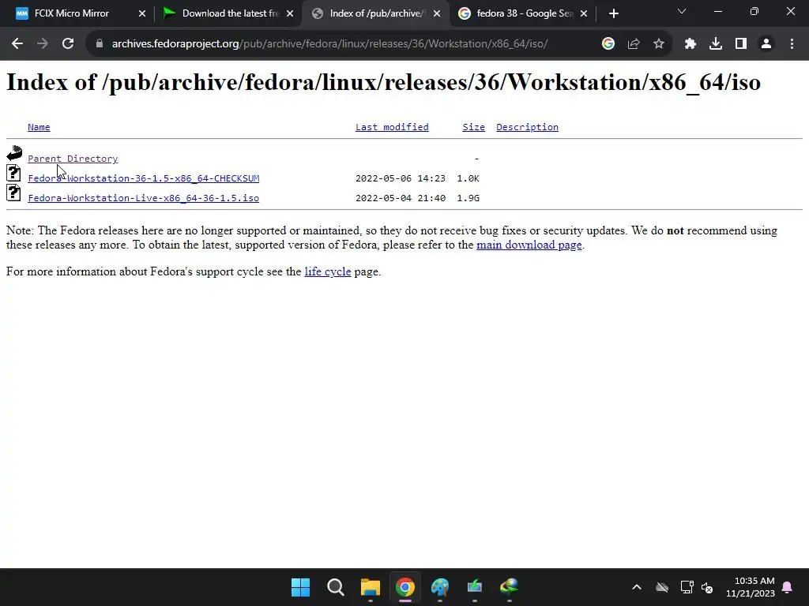This screenshot has width=809, height=606.
Task: Click Chrome icon in the taskbar
Action: point(405,587)
